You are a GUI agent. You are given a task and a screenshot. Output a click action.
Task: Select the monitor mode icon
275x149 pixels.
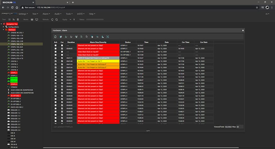[37, 19]
